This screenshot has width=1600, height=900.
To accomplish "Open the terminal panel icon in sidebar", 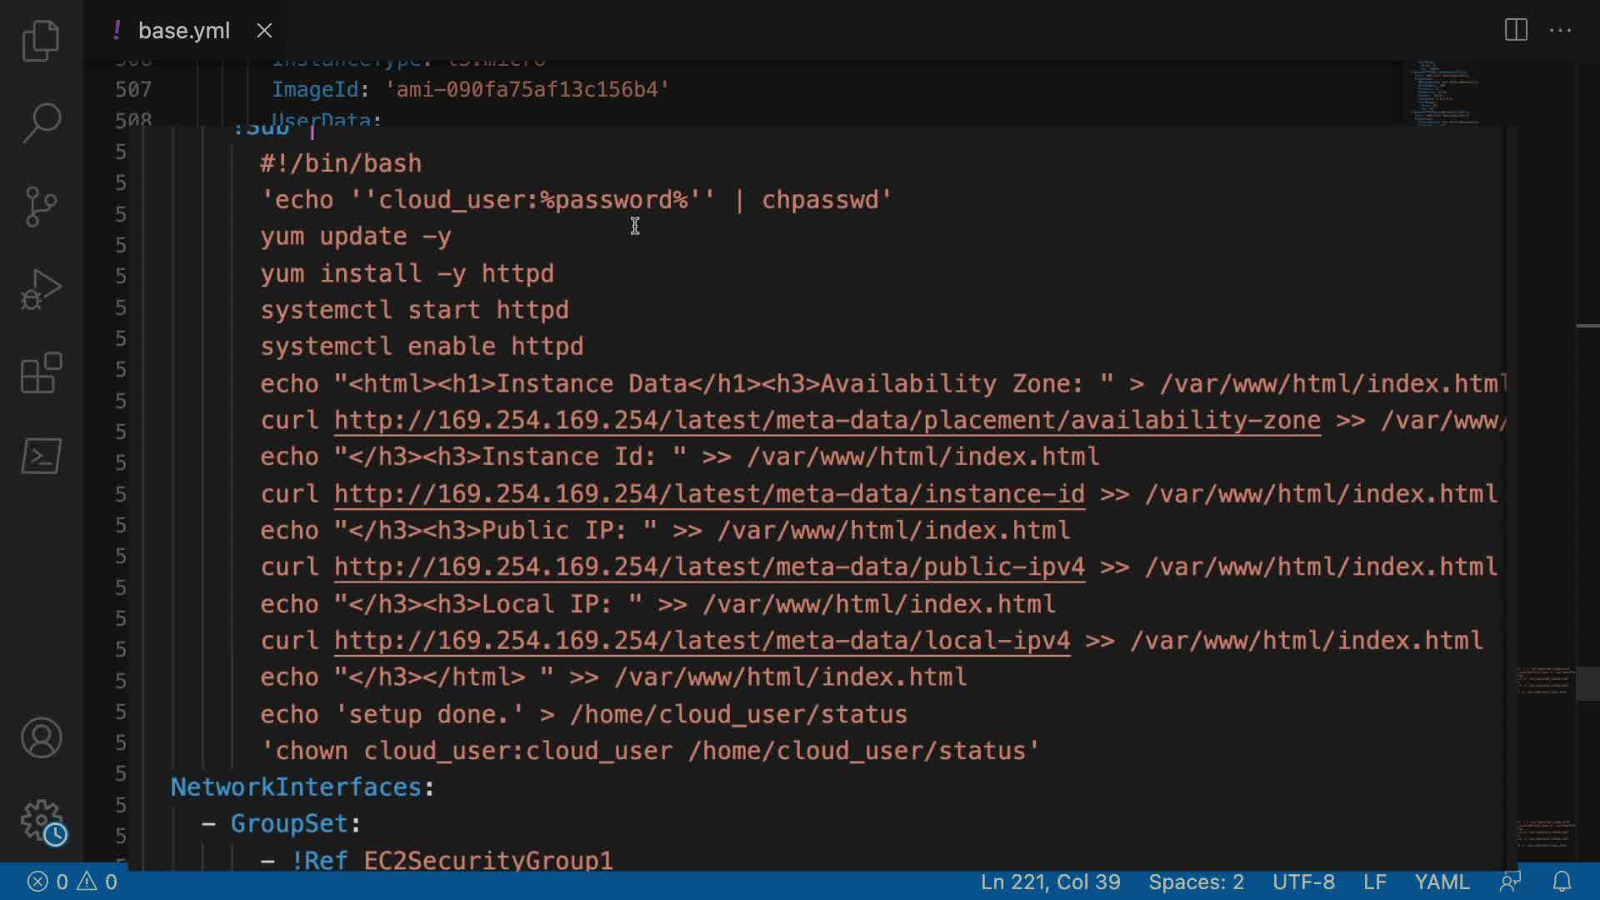I will click(41, 456).
